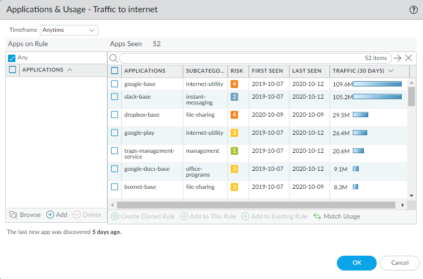Click the vertical scrollbar in apps list
This screenshot has width=423, height=279.
(411, 97)
